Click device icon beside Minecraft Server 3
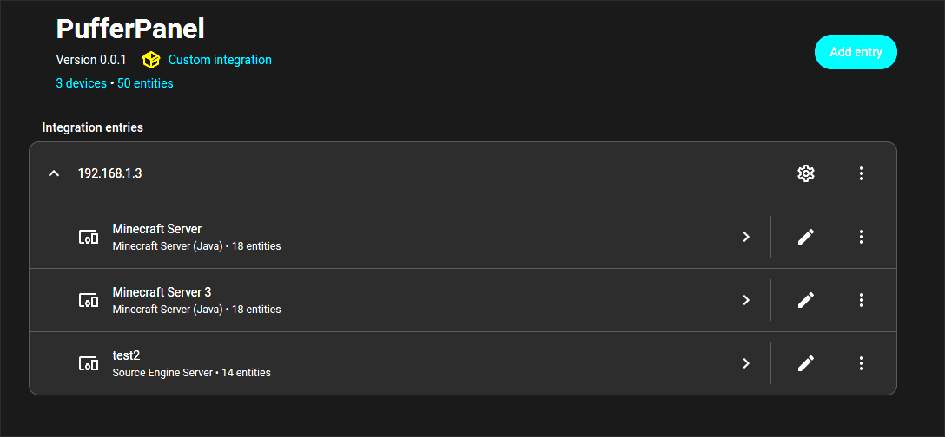945x437 pixels. coord(89,300)
